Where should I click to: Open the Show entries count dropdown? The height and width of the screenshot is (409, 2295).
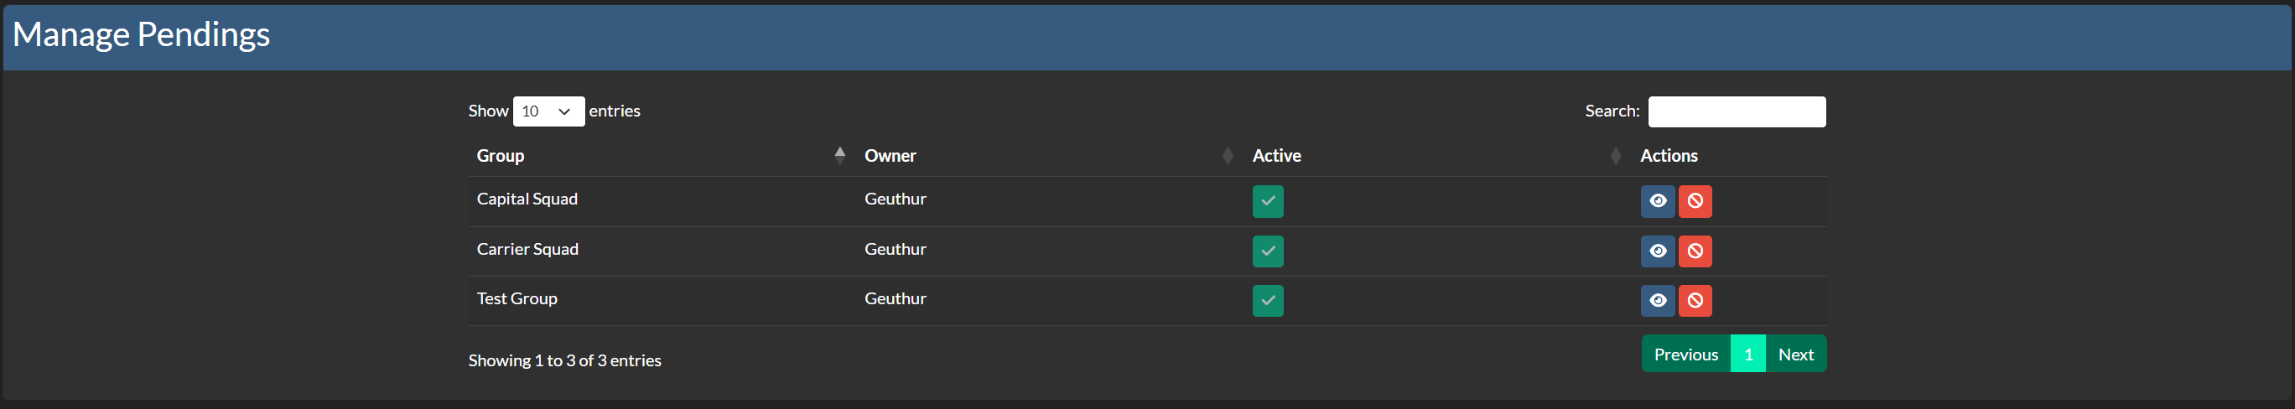(548, 111)
